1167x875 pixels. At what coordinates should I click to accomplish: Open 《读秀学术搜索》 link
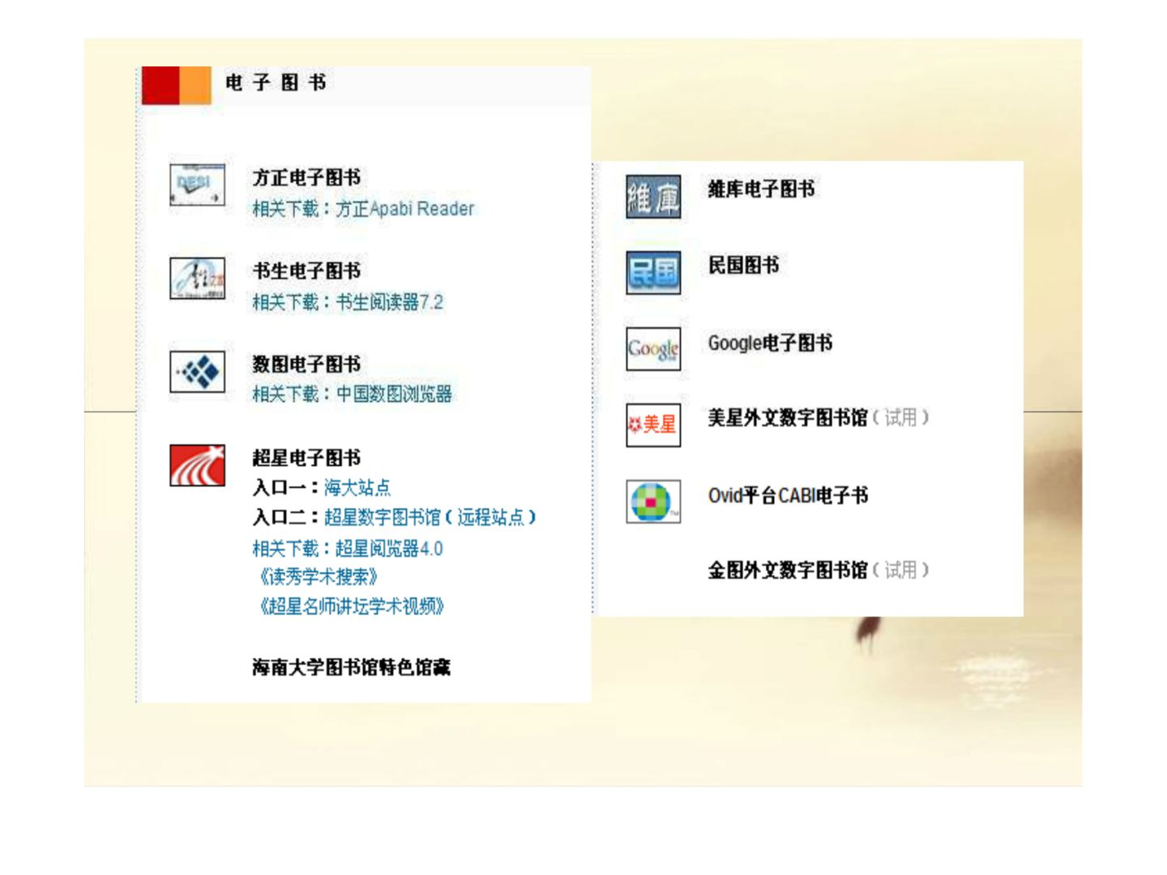318,577
